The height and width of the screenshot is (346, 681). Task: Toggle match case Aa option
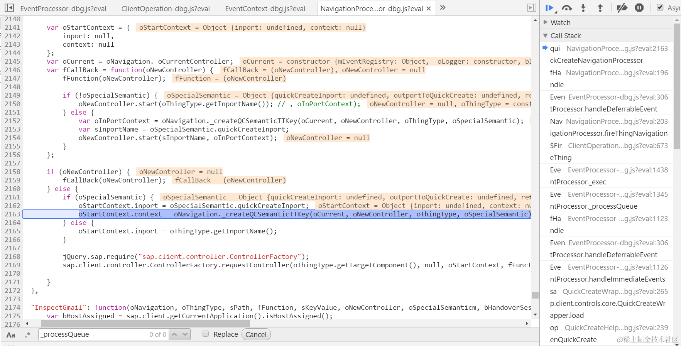tap(11, 335)
